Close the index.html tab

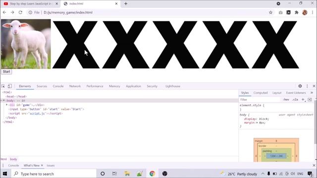116,3
